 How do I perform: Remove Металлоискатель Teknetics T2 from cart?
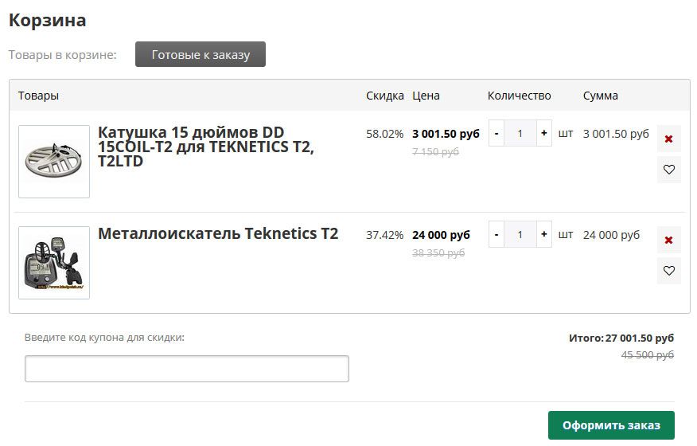pyautogui.click(x=668, y=240)
